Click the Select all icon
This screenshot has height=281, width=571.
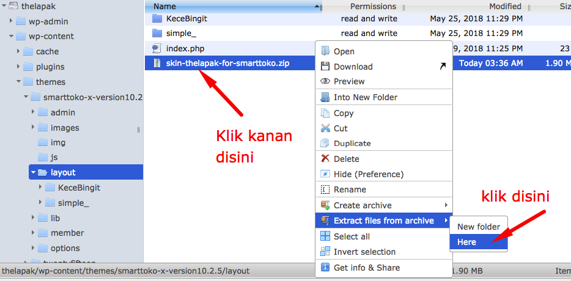point(325,236)
